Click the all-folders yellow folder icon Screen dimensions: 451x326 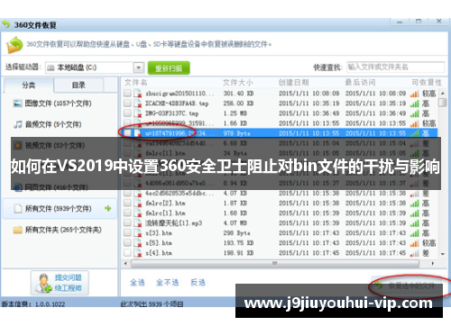click(x=18, y=230)
